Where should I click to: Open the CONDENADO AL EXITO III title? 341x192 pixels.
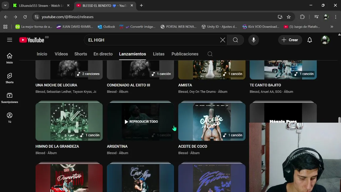coord(128,85)
